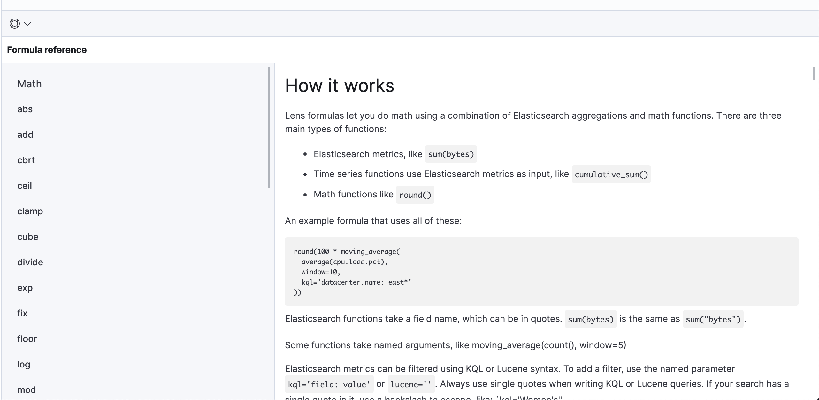Viewport: 819px width, 400px height.
Task: Select floor from the function list
Action: [x=27, y=339]
